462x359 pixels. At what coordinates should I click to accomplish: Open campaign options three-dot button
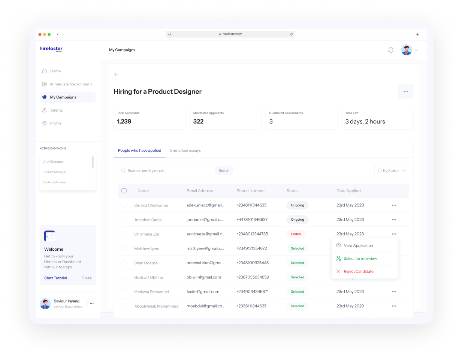(406, 91)
